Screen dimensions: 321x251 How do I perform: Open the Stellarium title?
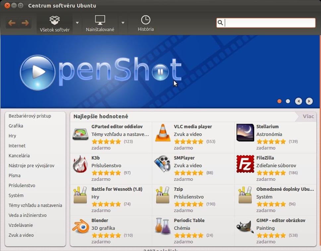[x=267, y=126]
